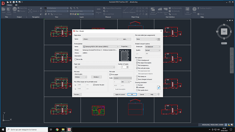
Task: Select the Landscape orientation radio button
Action: (137, 87)
